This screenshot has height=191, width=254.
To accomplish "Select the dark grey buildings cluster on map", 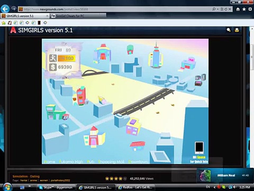I will [x=201, y=80].
